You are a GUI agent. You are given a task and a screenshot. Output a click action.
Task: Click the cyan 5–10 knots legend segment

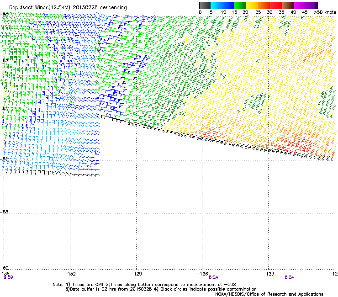point(217,5)
